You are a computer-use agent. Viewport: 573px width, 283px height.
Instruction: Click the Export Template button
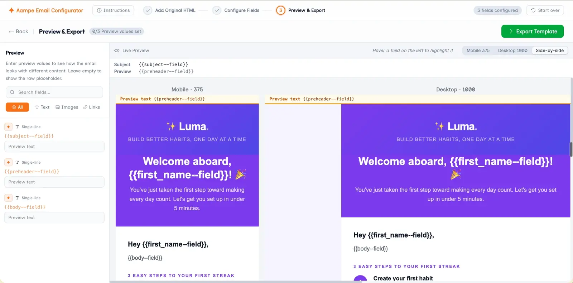[533, 31]
